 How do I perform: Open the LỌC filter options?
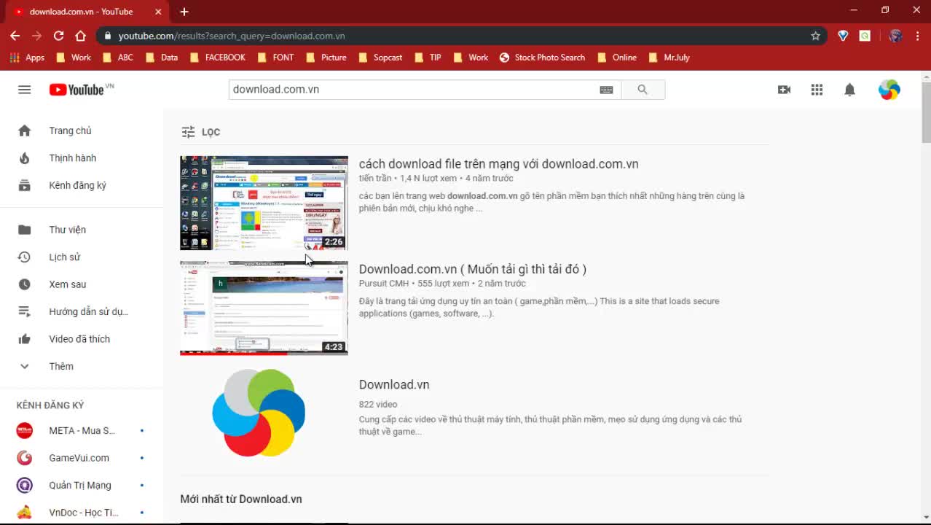[201, 132]
